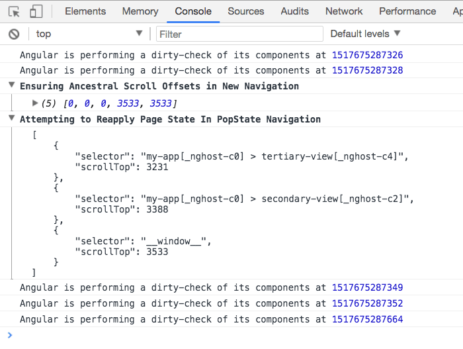This screenshot has width=463, height=349.
Task: Switch to the Memory tab
Action: tap(140, 11)
